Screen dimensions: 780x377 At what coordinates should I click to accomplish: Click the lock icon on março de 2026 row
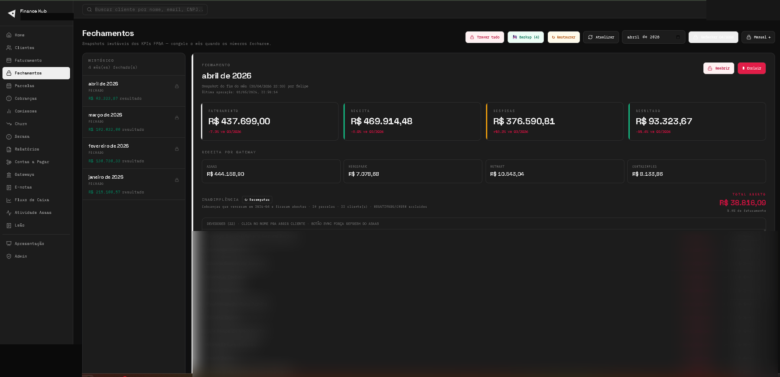coord(177,118)
